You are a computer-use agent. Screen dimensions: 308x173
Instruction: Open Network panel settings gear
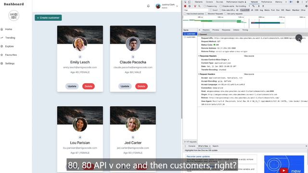coord(306,6)
